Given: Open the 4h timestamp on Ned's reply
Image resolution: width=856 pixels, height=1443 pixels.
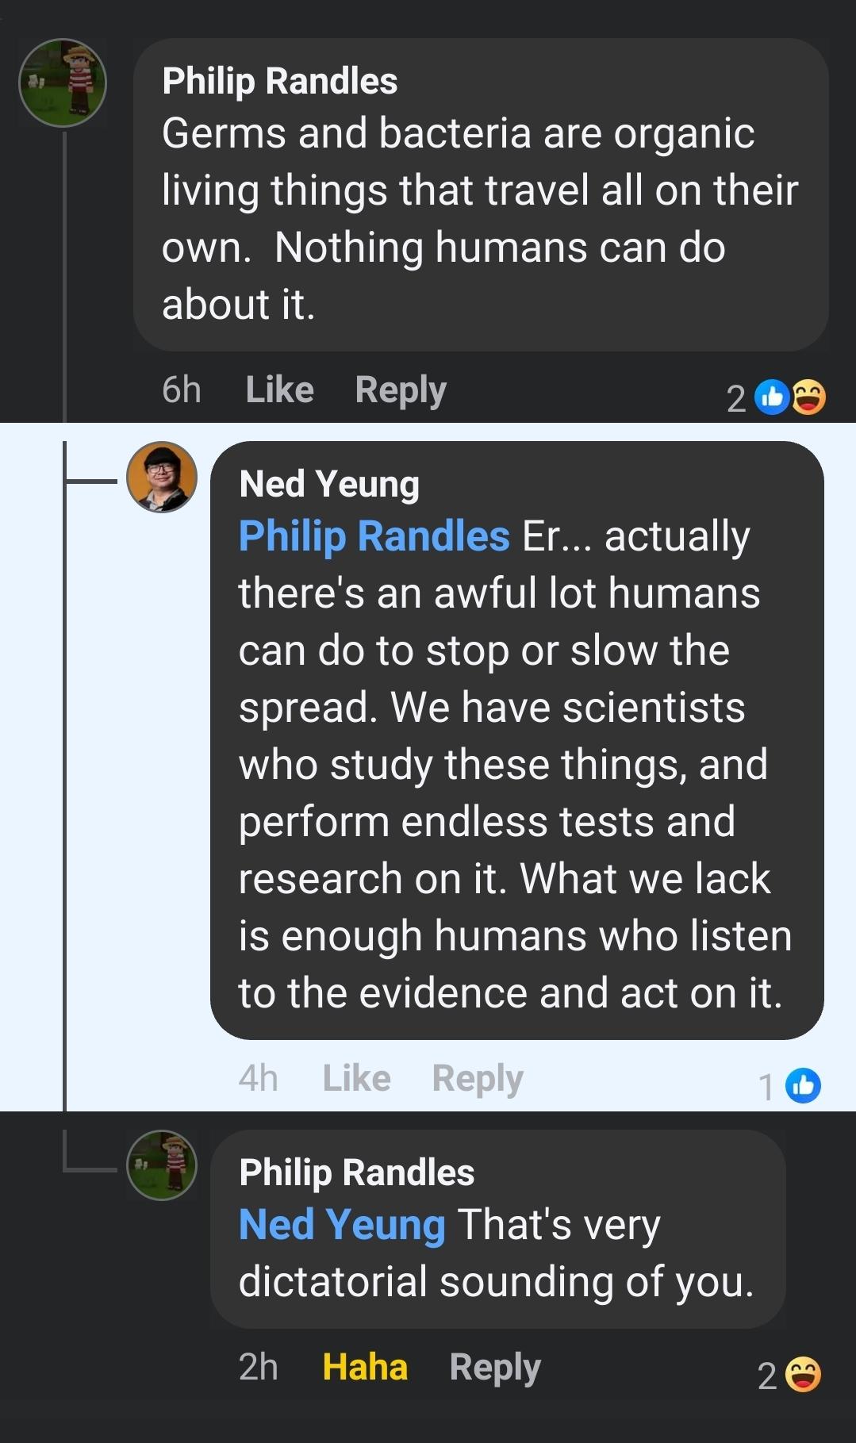Looking at the screenshot, I should [x=259, y=1078].
